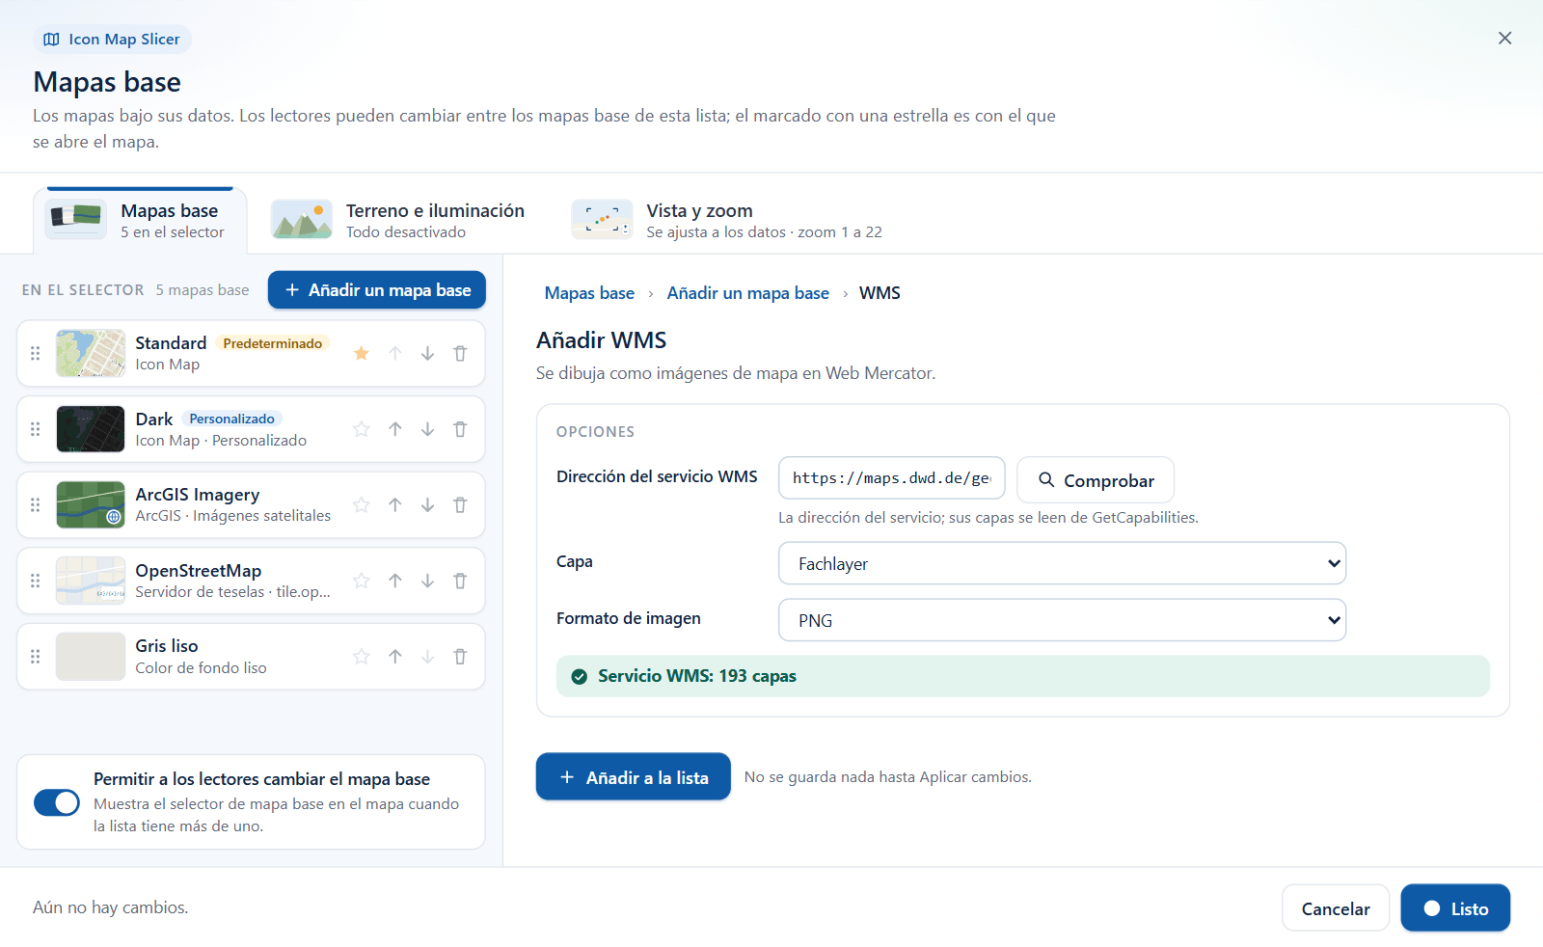The image size is (1543, 947).
Task: Delete the Dark basemap
Action: coord(460,429)
